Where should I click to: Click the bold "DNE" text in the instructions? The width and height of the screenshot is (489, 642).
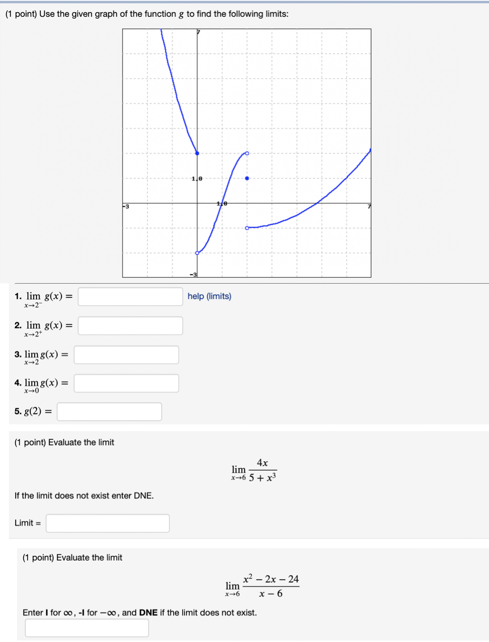(148, 612)
